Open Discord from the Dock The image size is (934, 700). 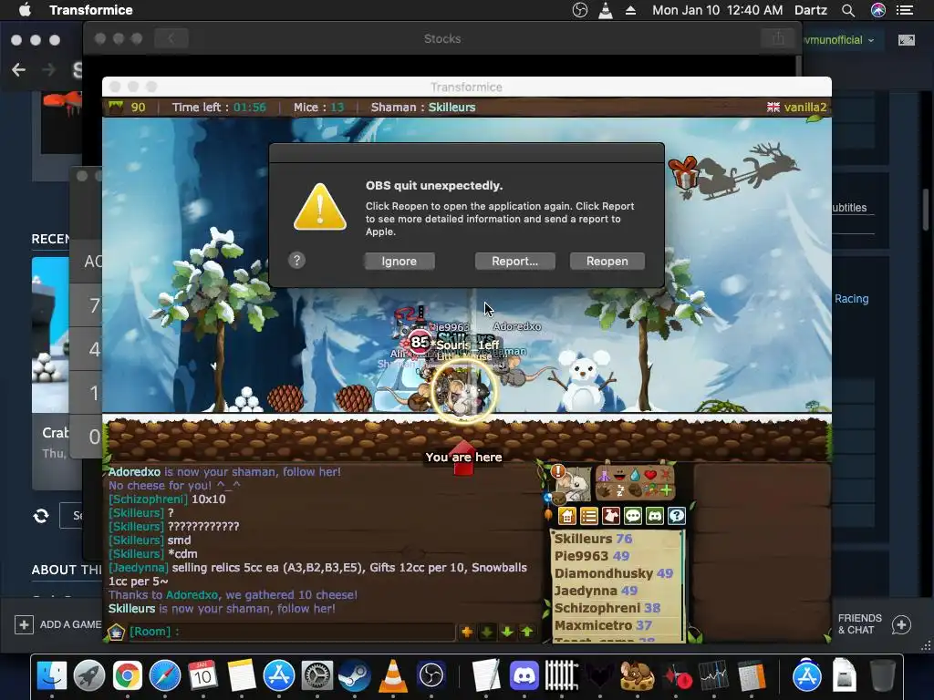[x=524, y=675]
